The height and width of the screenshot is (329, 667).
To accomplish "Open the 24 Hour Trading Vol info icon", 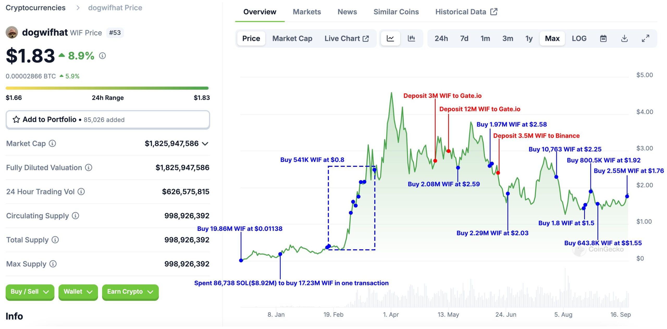I will pos(81,192).
